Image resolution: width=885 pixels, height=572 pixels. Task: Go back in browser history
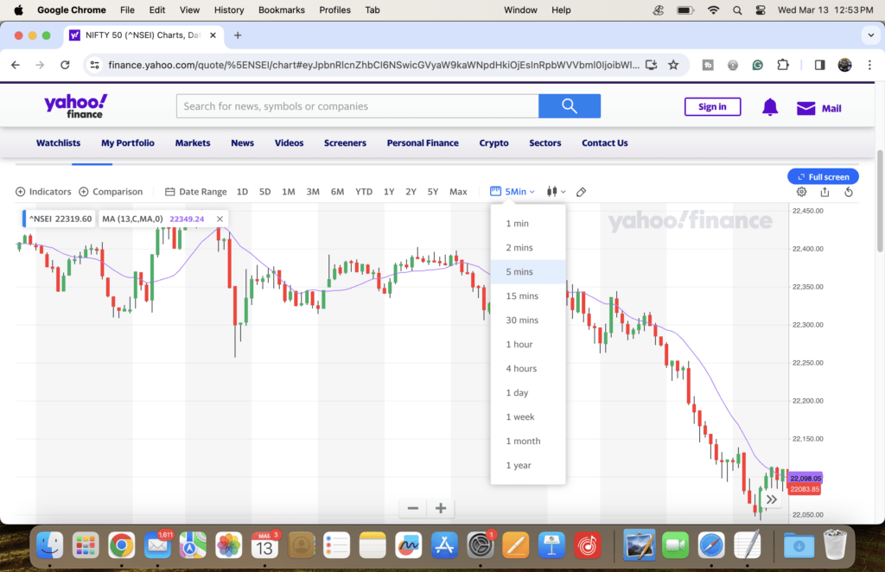16,65
